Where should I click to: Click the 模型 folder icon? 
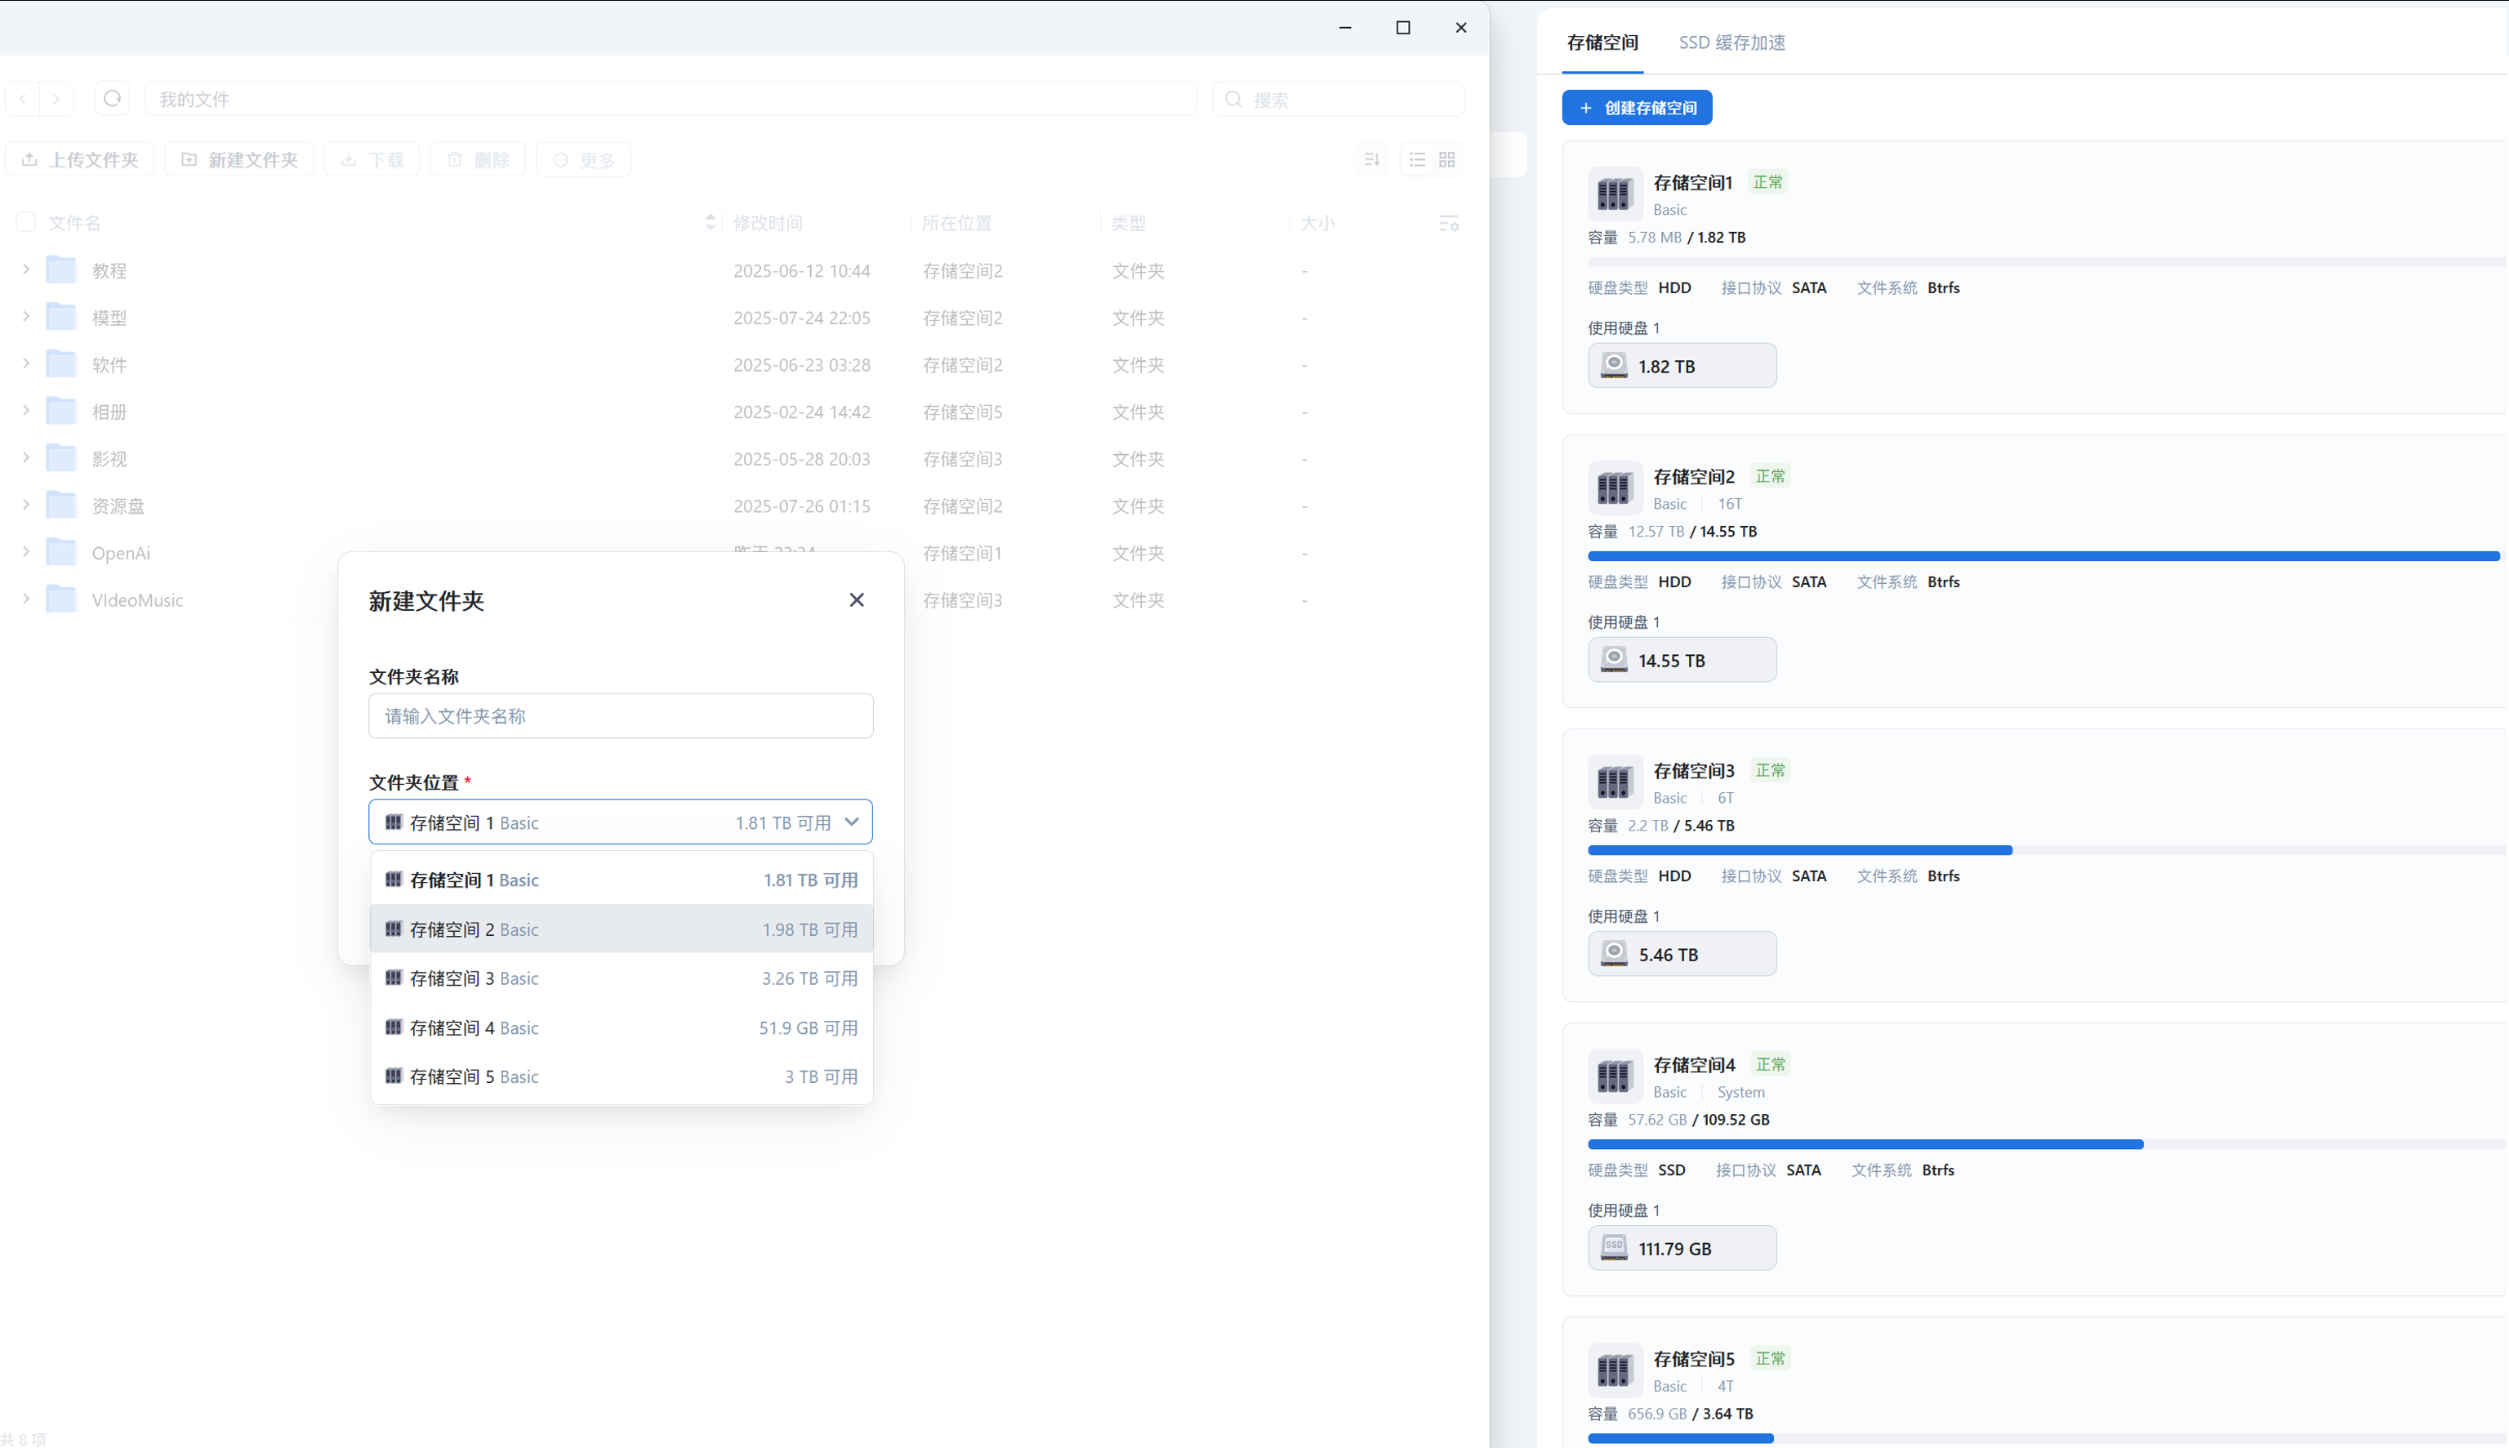tap(61, 316)
